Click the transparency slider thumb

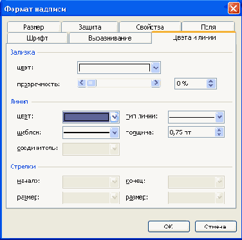tap(91, 83)
